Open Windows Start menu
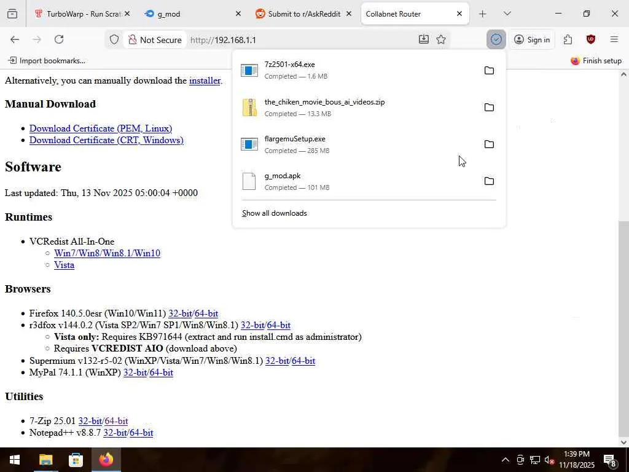This screenshot has width=629, height=472. (x=15, y=460)
